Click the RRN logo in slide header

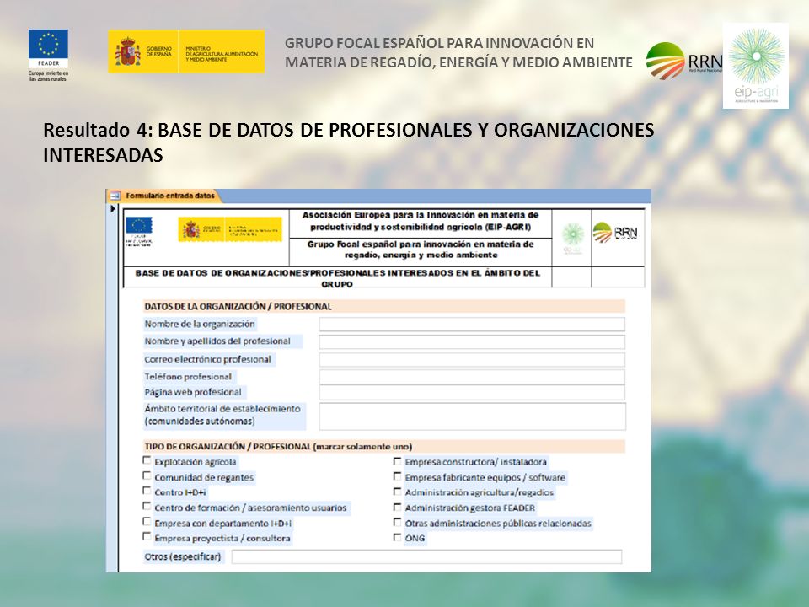coord(684,61)
